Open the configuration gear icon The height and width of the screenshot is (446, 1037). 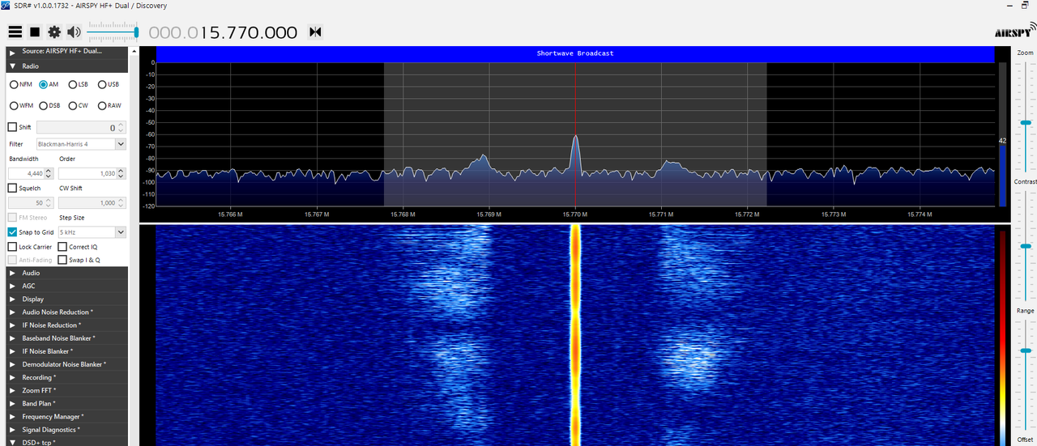[54, 32]
